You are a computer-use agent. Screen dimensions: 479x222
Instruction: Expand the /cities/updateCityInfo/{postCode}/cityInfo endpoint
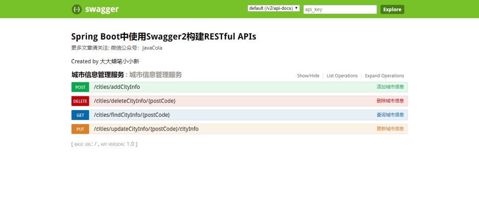146,129
